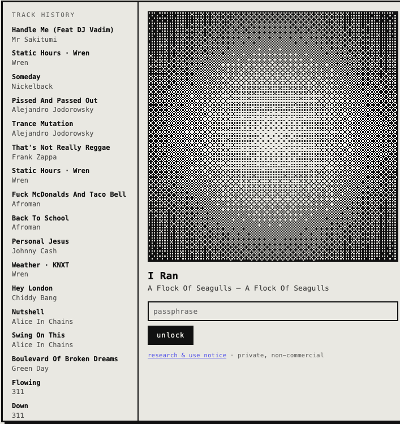
Task: Click the artist name 'Nickelback'
Action: pos(32,86)
